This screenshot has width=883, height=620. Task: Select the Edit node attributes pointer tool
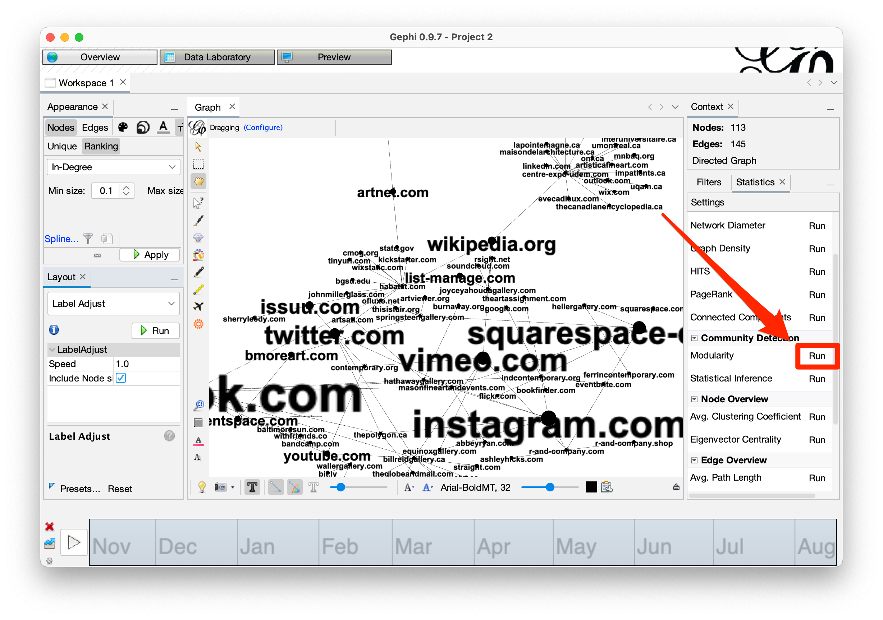point(198,203)
